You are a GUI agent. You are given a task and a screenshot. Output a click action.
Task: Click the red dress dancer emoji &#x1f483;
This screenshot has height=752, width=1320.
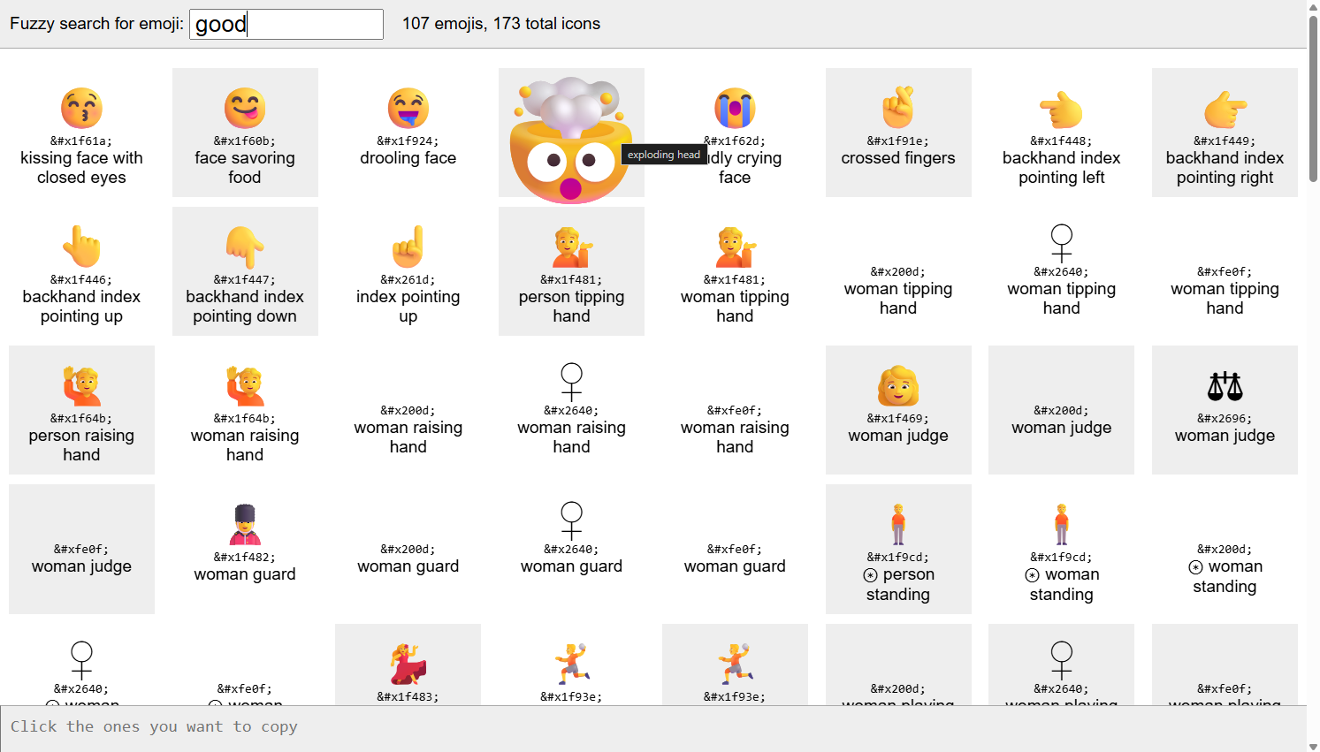point(408,665)
